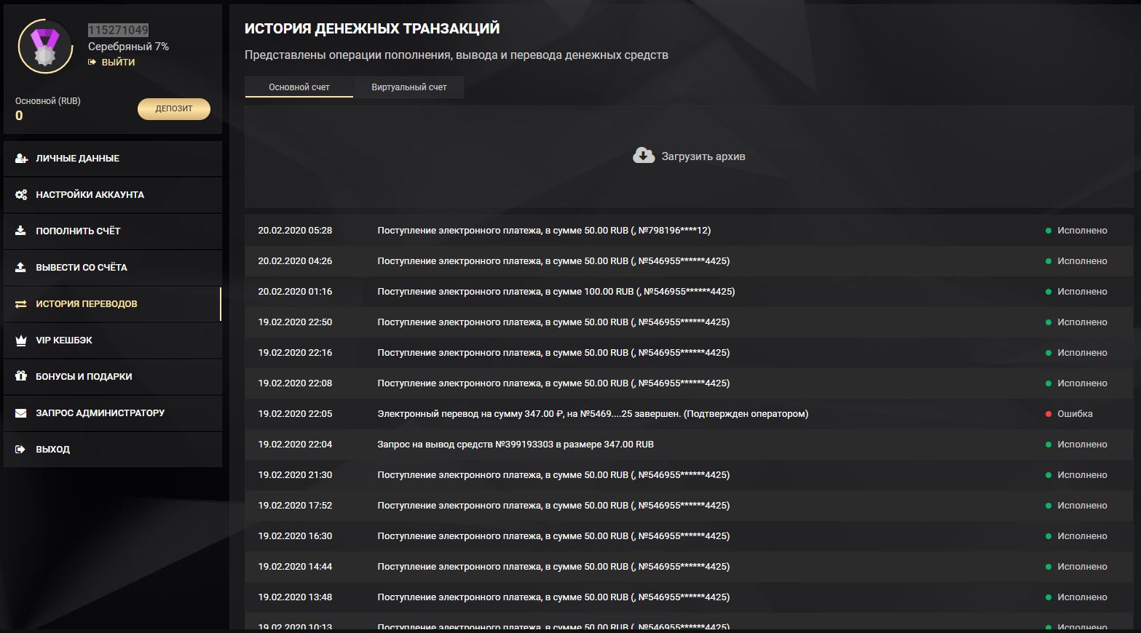Click the 347.00 ₽ transfer description
The image size is (1141, 633).
[593, 414]
